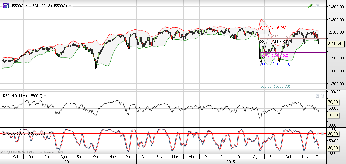
Task: Close the Stochastic indicator panel
Action: coord(322,134)
